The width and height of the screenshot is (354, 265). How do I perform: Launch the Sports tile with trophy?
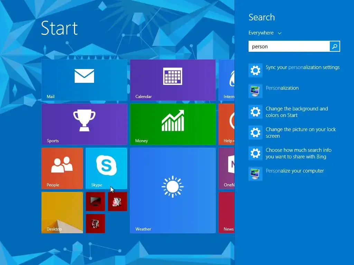(84, 124)
